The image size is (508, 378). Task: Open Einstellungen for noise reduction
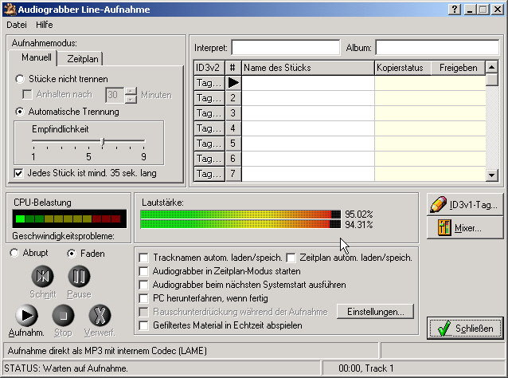pos(376,312)
